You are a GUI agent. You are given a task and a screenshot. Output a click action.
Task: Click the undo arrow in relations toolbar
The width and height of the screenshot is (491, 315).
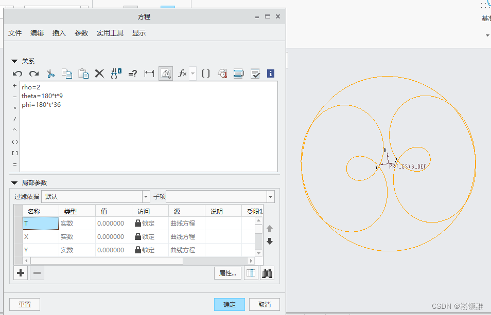17,73
